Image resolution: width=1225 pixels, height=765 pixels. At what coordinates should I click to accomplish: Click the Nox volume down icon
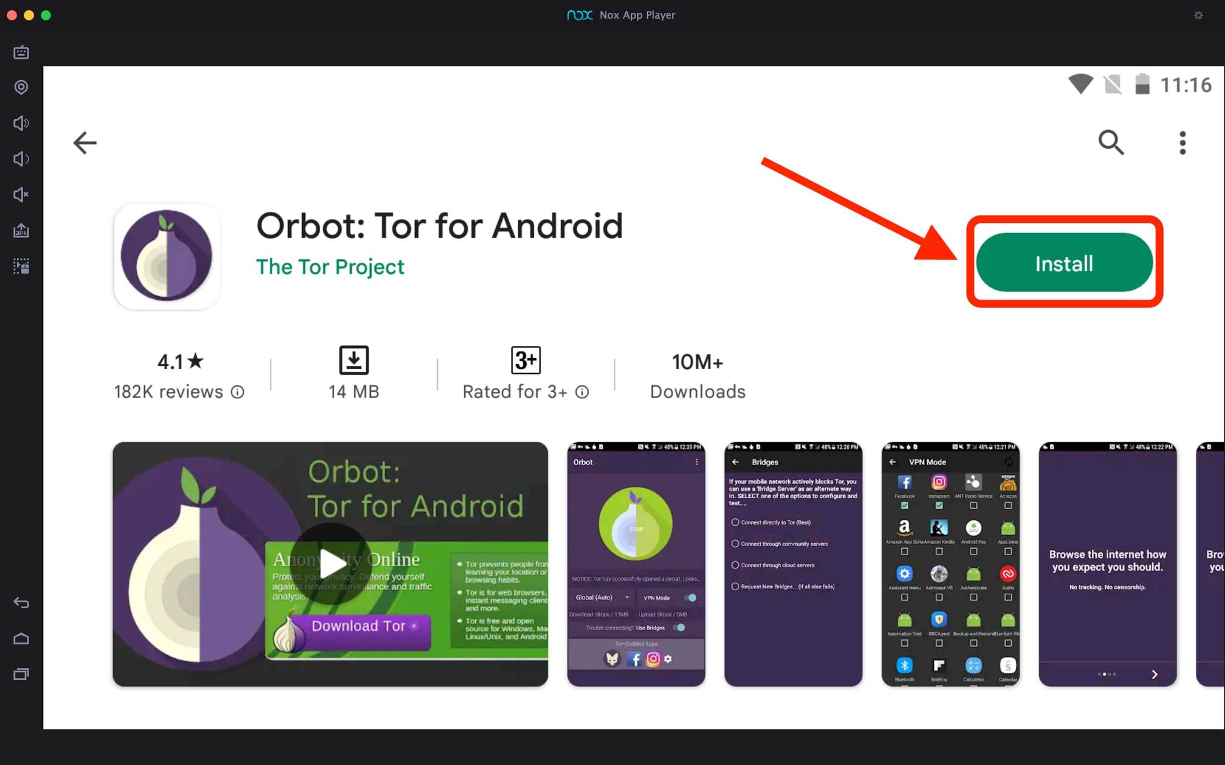21,159
